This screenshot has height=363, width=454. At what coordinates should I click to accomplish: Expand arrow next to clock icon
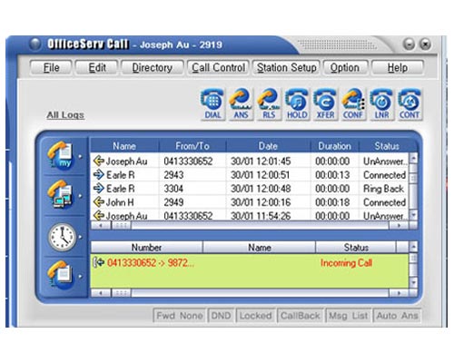click(x=80, y=237)
